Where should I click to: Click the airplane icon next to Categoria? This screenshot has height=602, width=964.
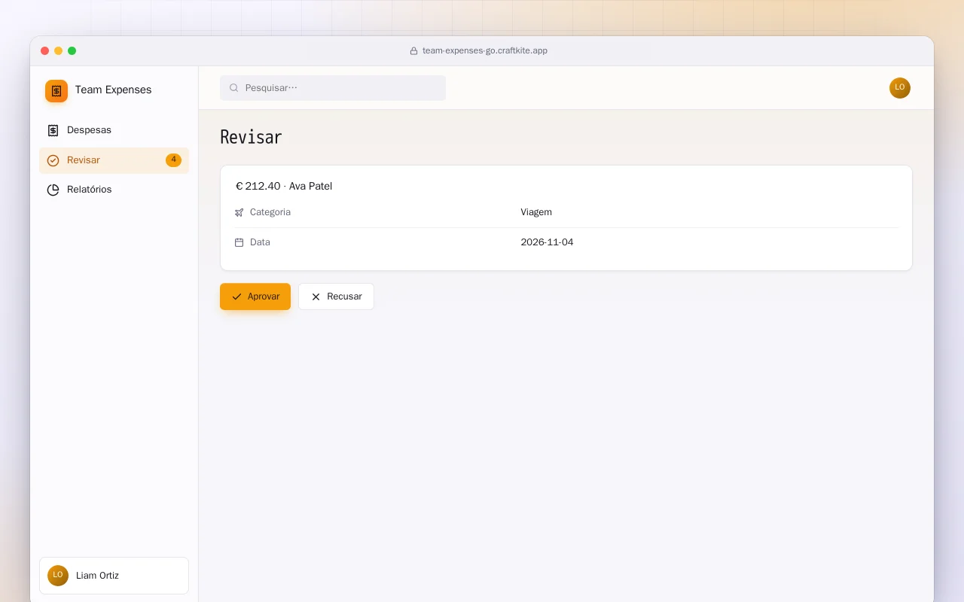click(239, 212)
